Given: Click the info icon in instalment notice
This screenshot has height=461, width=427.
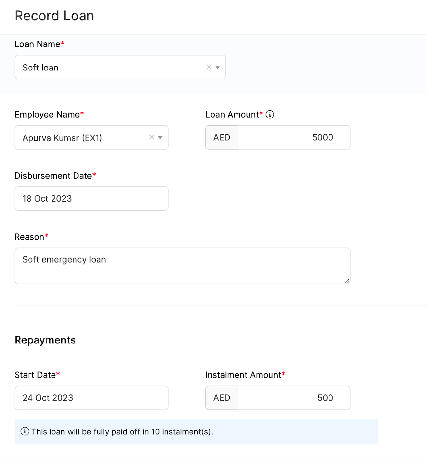Looking at the screenshot, I should [25, 431].
